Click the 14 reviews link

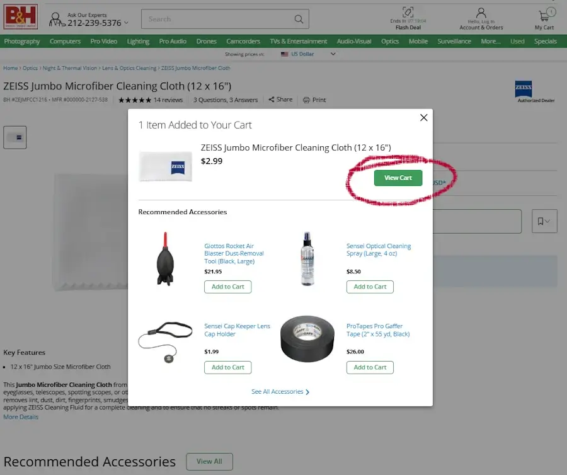point(168,100)
